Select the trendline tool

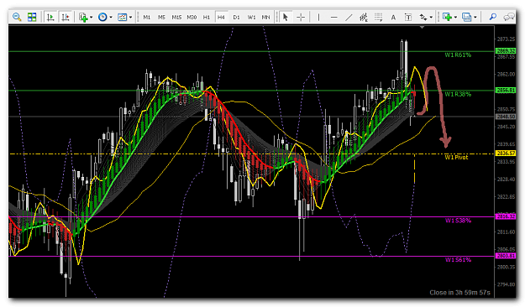point(349,17)
